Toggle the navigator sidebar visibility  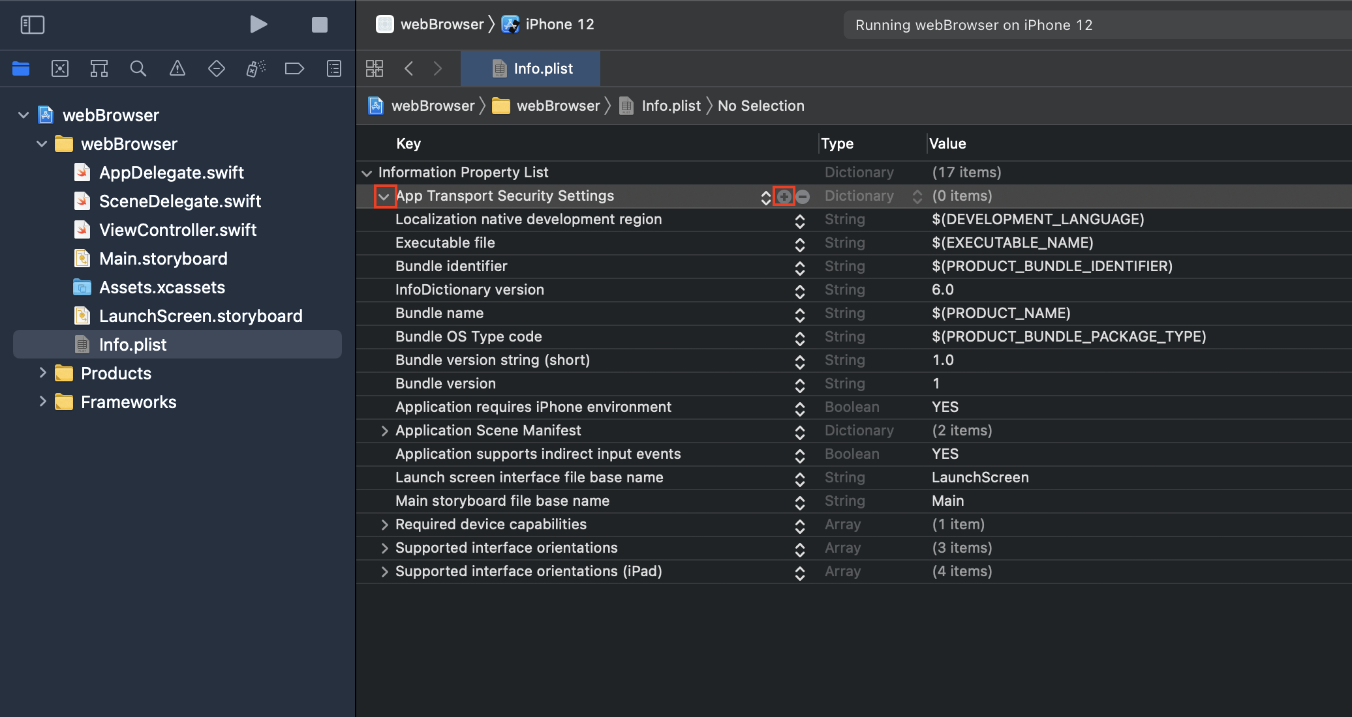32,25
